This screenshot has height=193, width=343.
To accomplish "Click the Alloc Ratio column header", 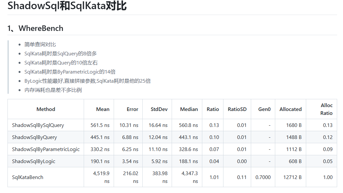I will 326,109.
